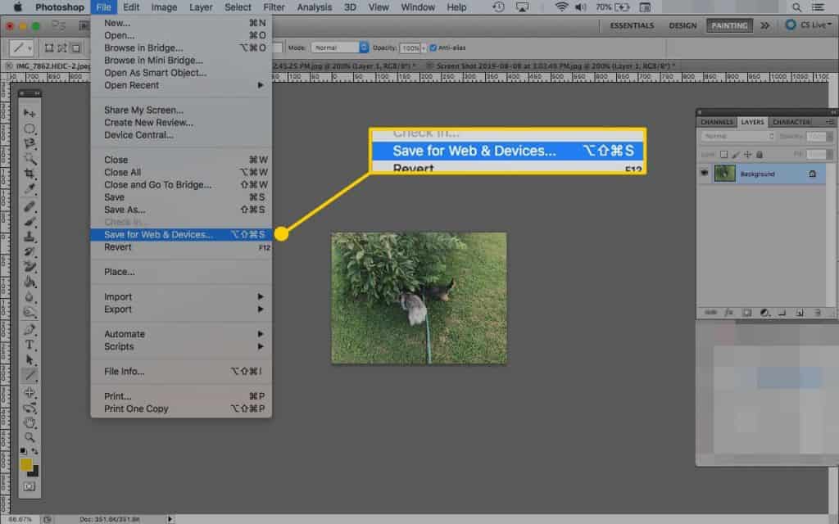839x524 pixels.
Task: Select the History Brush tool
Action: click(x=29, y=251)
